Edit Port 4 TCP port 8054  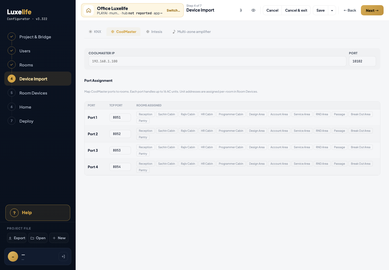click(x=120, y=167)
